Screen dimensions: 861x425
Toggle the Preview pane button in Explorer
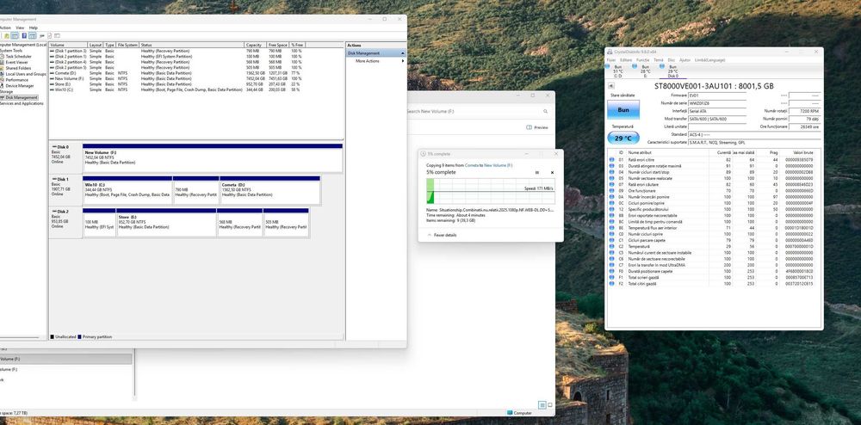537,127
